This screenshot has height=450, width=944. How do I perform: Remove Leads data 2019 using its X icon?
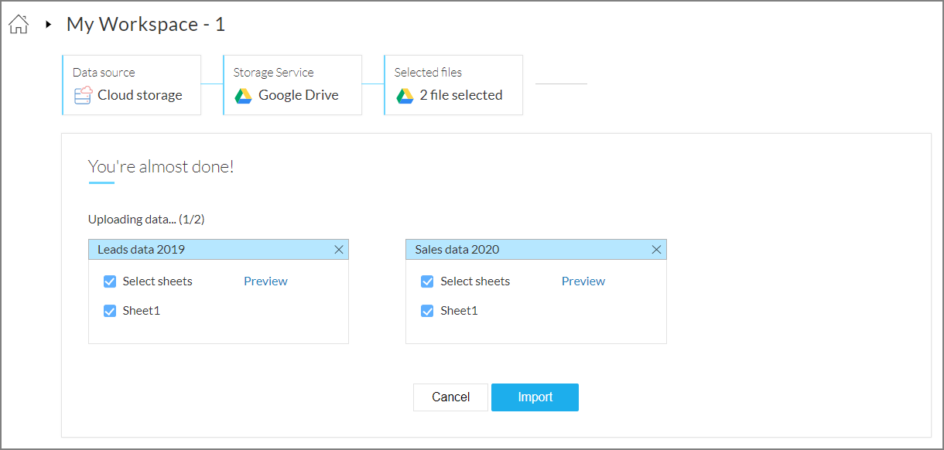(339, 250)
